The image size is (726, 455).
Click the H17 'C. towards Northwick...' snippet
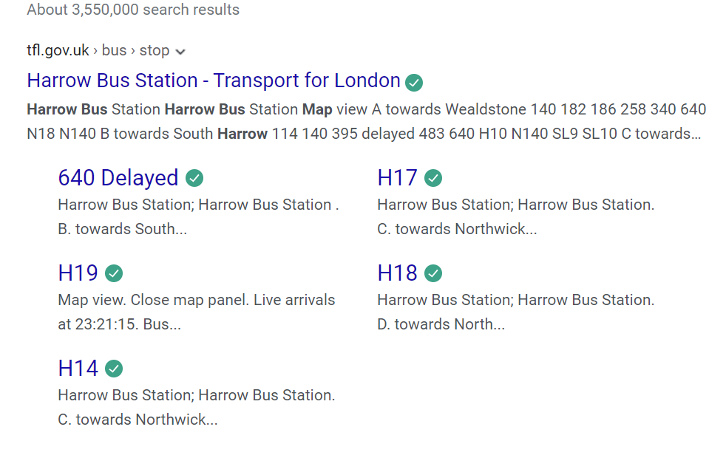pos(457,229)
